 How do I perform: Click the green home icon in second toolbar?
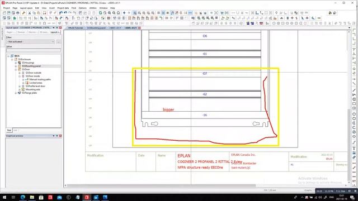pyautogui.click(x=15, y=18)
